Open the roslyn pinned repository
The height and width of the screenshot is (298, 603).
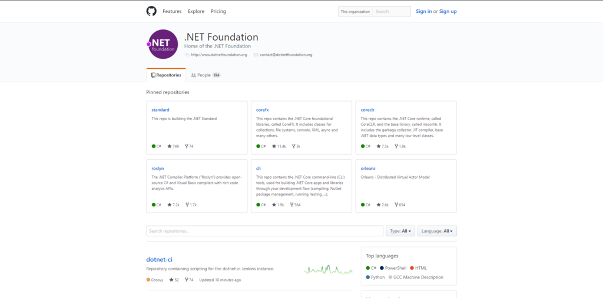[158, 168]
